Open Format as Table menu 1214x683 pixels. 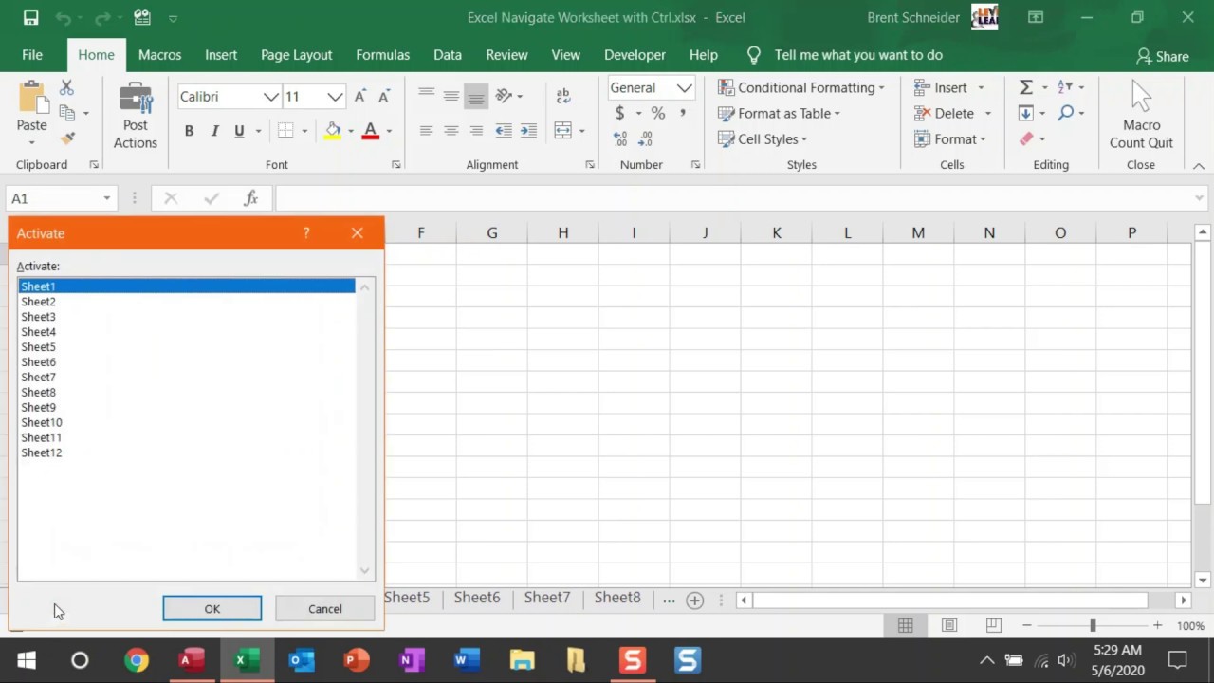(780, 113)
